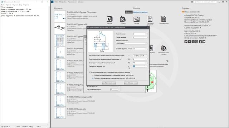Click the F1 preliminary force spinner arrows
The image size is (229, 128).
click(x=146, y=59)
